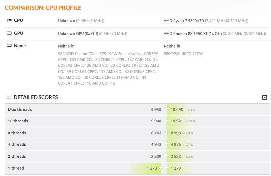Click the laptop icon beside Name
The image size is (271, 176).
point(9,46)
